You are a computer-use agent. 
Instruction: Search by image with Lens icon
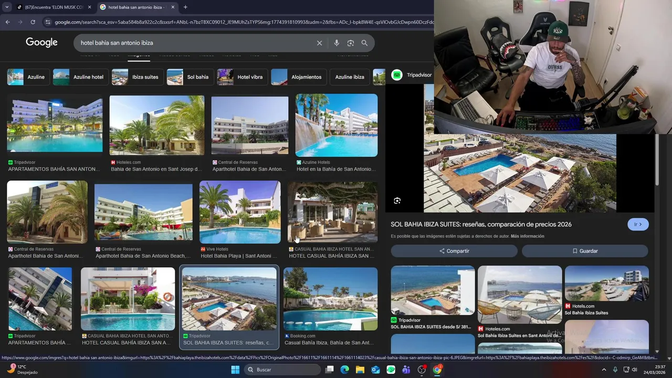(350, 43)
